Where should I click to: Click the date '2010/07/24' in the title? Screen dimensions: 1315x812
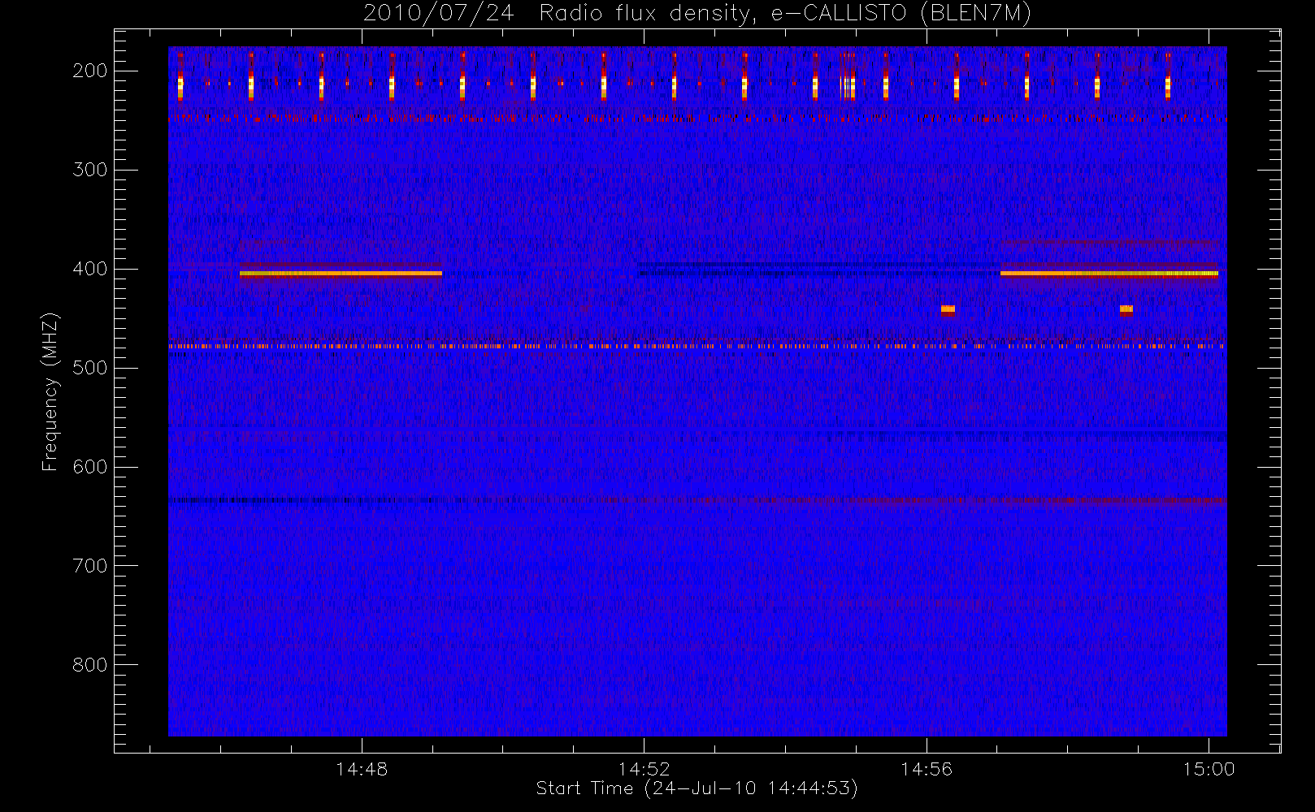click(x=438, y=13)
